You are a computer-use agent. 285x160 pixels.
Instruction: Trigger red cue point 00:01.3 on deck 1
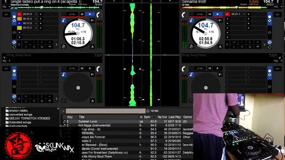tap(20, 14)
